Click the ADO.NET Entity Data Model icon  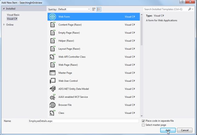[52, 89]
